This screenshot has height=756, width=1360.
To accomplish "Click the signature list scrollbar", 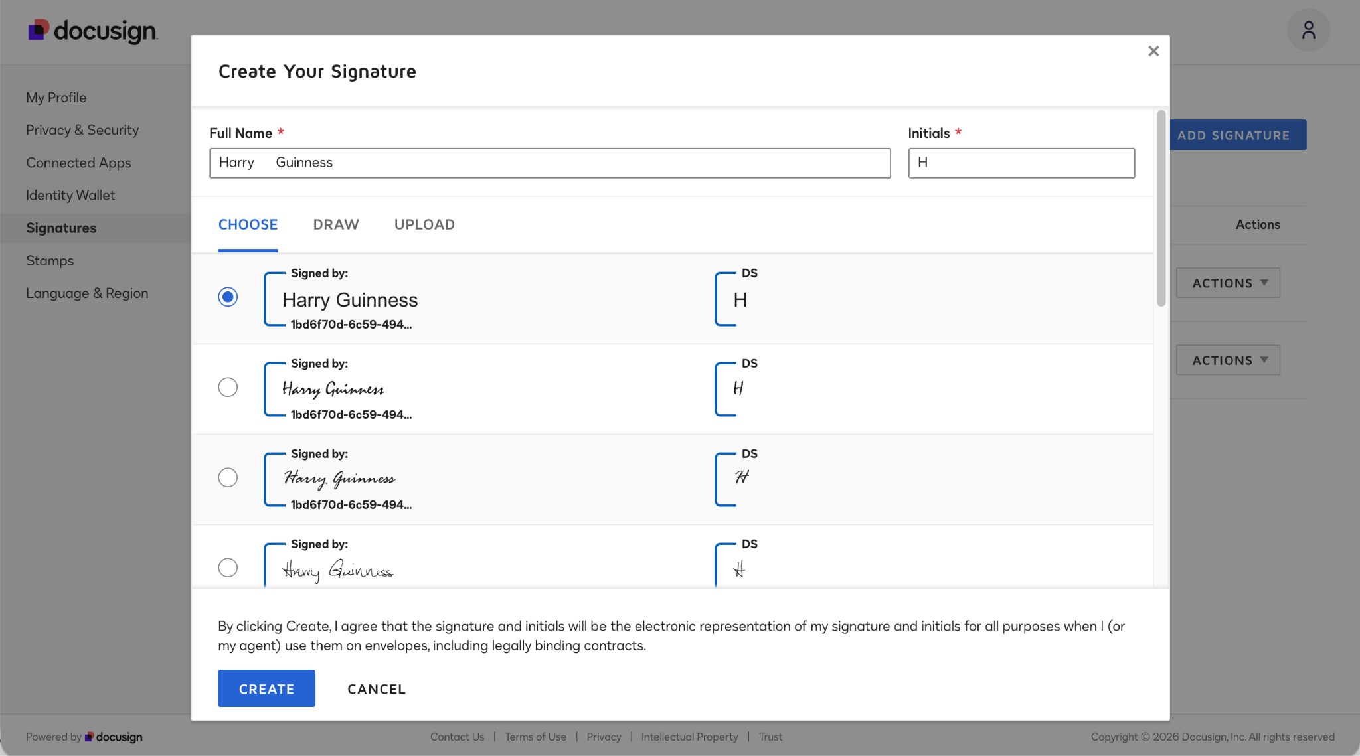I will coord(1161,208).
